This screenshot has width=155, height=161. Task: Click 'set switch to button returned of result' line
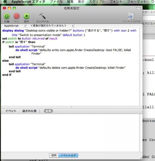pos(30,39)
